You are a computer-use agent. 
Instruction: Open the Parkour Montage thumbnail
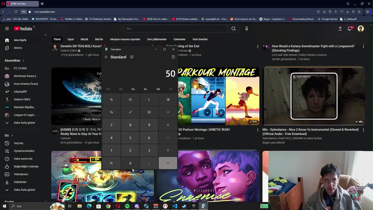pyautogui.click(x=219, y=96)
